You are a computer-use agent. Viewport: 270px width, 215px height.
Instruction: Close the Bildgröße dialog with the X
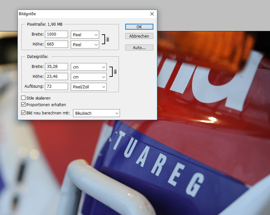coord(152,14)
